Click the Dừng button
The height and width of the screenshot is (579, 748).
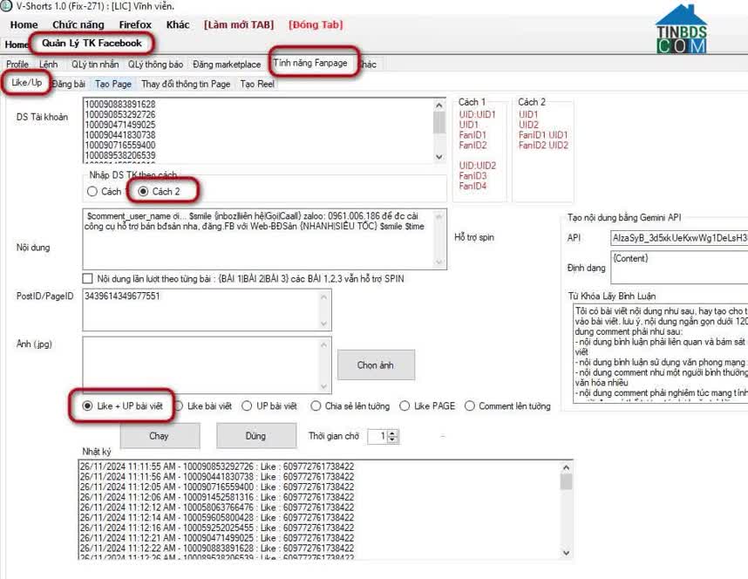click(x=255, y=436)
